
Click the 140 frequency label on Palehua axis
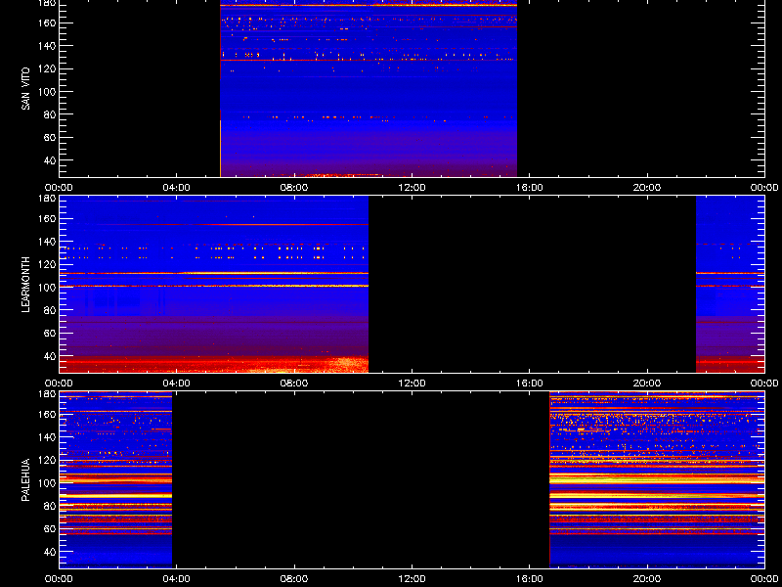pos(47,437)
